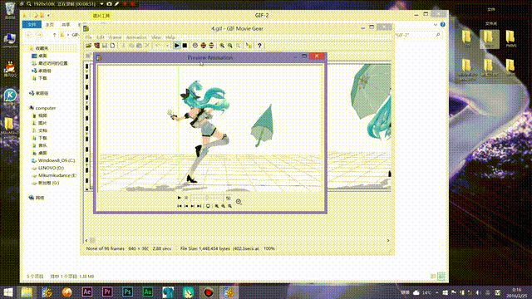Click the Open file icon in GIF Movie Gear

[x=89, y=46]
